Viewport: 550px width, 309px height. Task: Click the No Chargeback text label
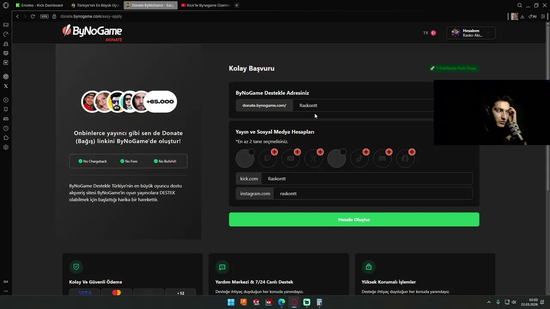(x=95, y=161)
